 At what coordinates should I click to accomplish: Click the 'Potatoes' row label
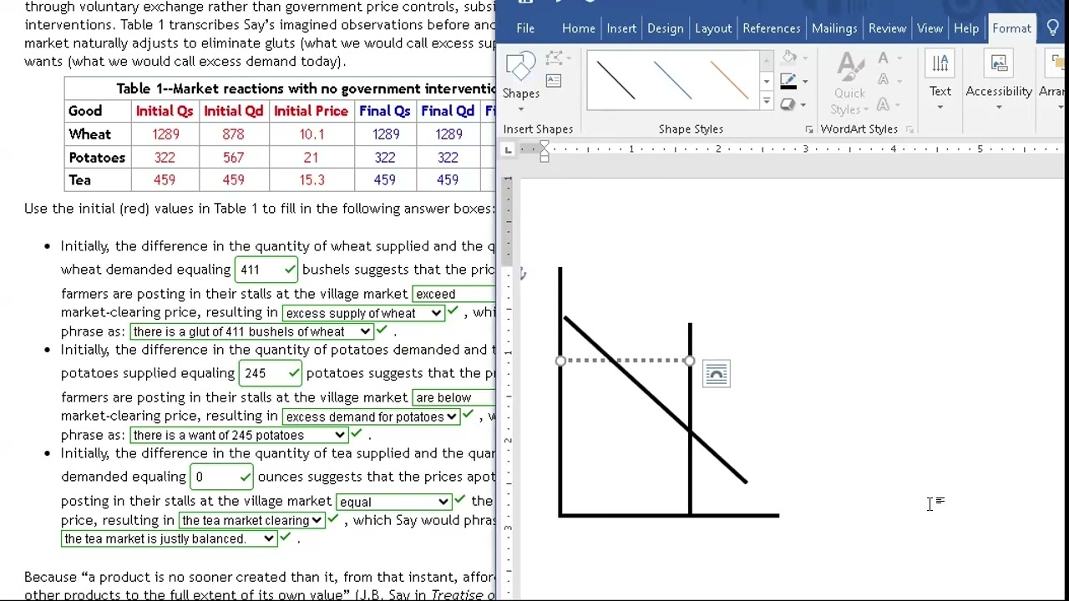coord(97,158)
